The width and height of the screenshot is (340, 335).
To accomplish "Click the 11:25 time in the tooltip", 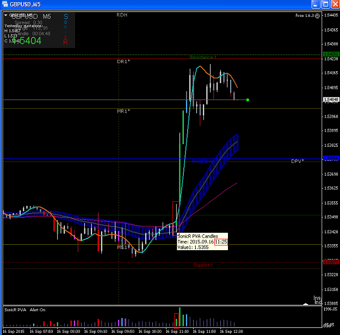I will click(x=221, y=242).
